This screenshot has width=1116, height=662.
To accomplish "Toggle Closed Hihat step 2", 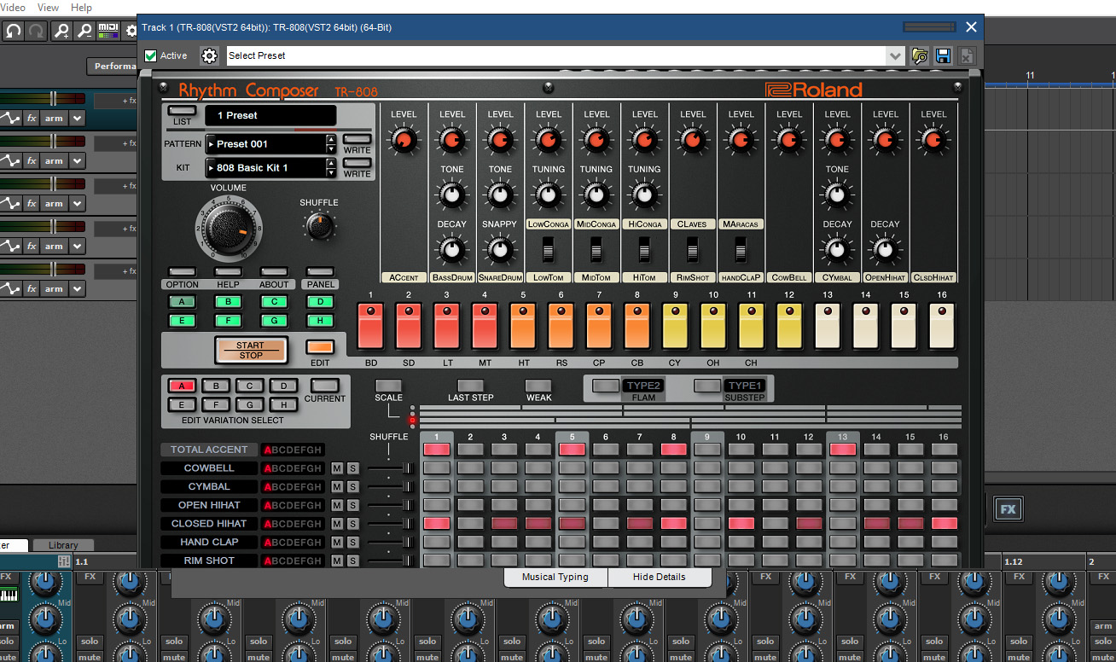I will coord(470,523).
